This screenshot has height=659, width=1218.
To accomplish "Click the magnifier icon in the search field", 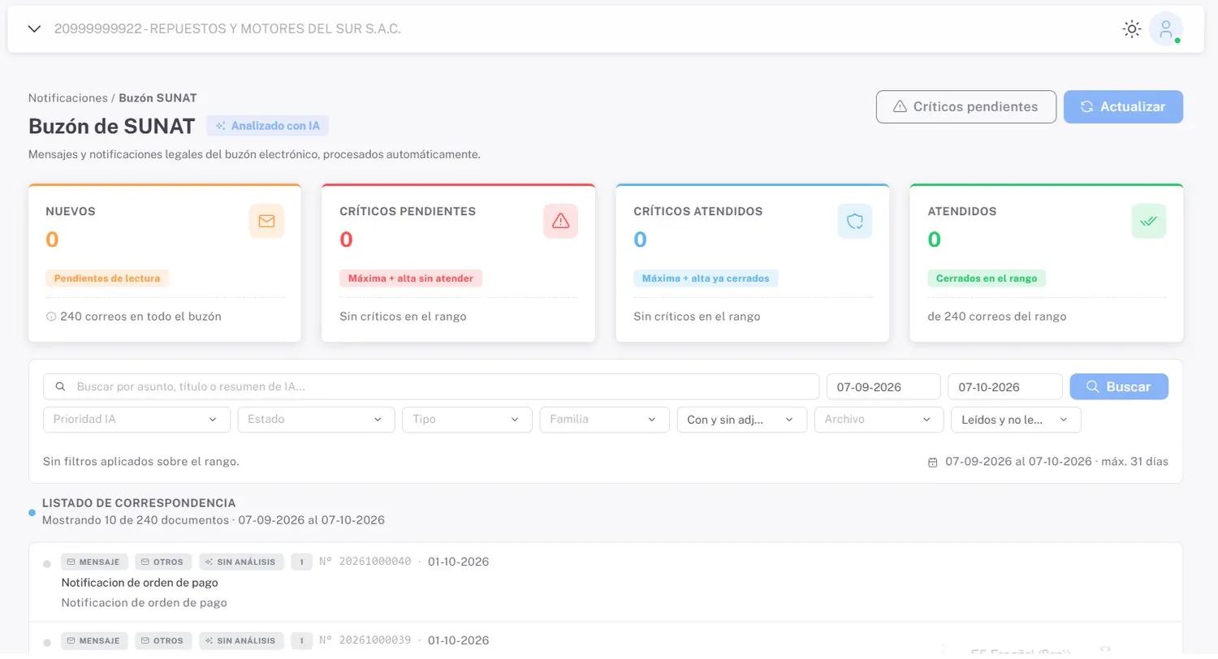I will [60, 387].
